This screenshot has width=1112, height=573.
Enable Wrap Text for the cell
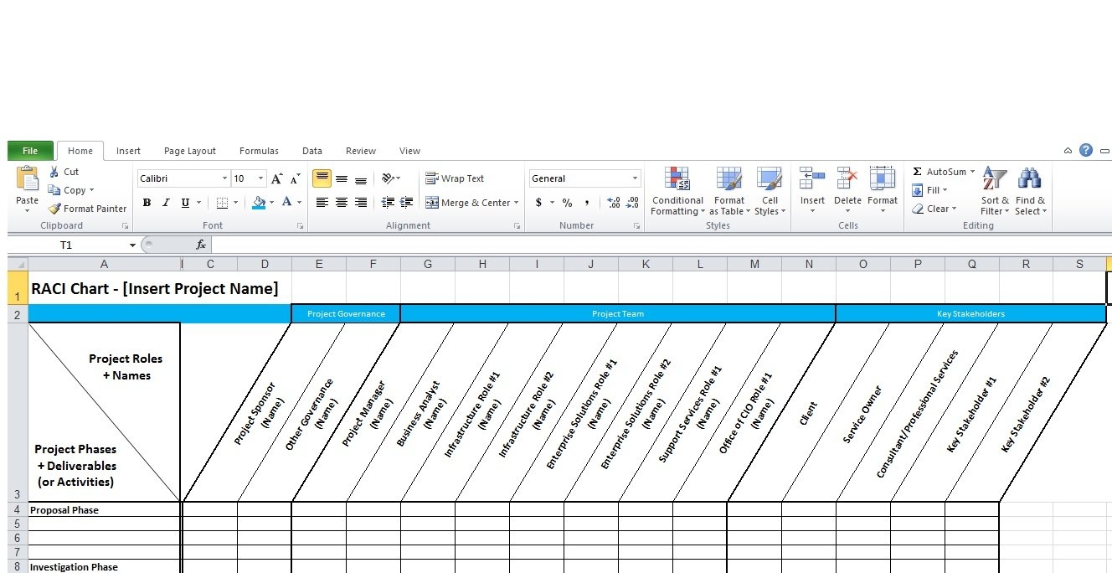click(457, 178)
